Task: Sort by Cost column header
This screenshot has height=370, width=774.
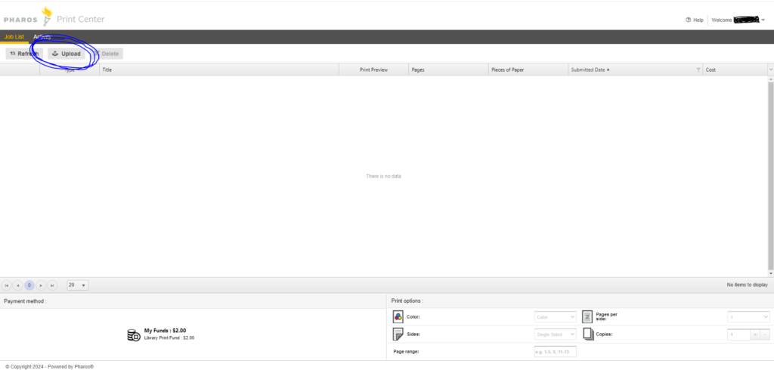Action: pyautogui.click(x=735, y=70)
